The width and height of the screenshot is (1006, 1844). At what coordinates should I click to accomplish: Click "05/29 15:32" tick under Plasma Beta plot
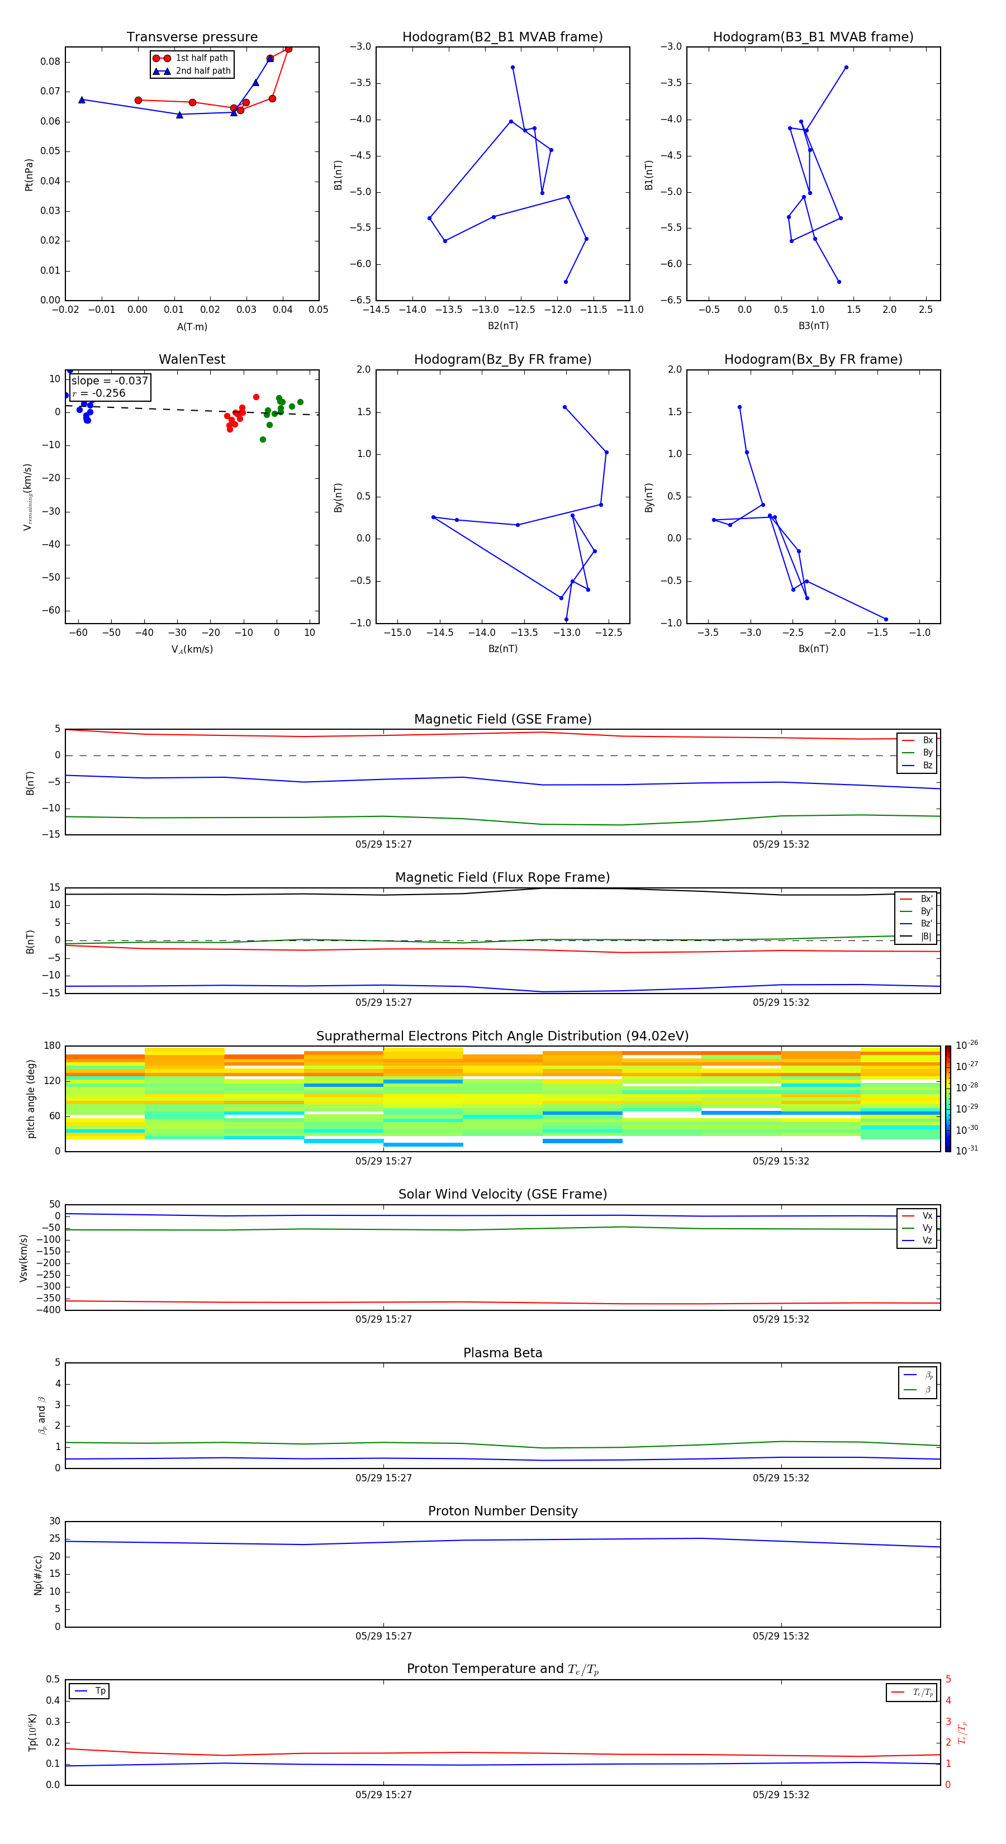point(780,1478)
